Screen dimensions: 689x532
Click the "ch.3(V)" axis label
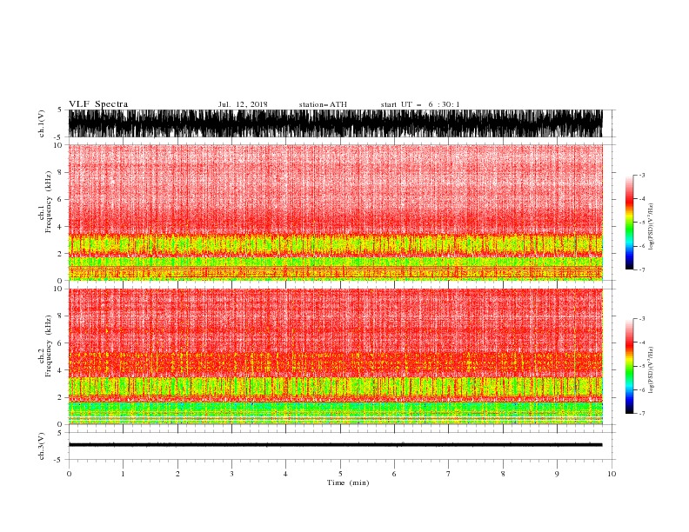click(42, 446)
